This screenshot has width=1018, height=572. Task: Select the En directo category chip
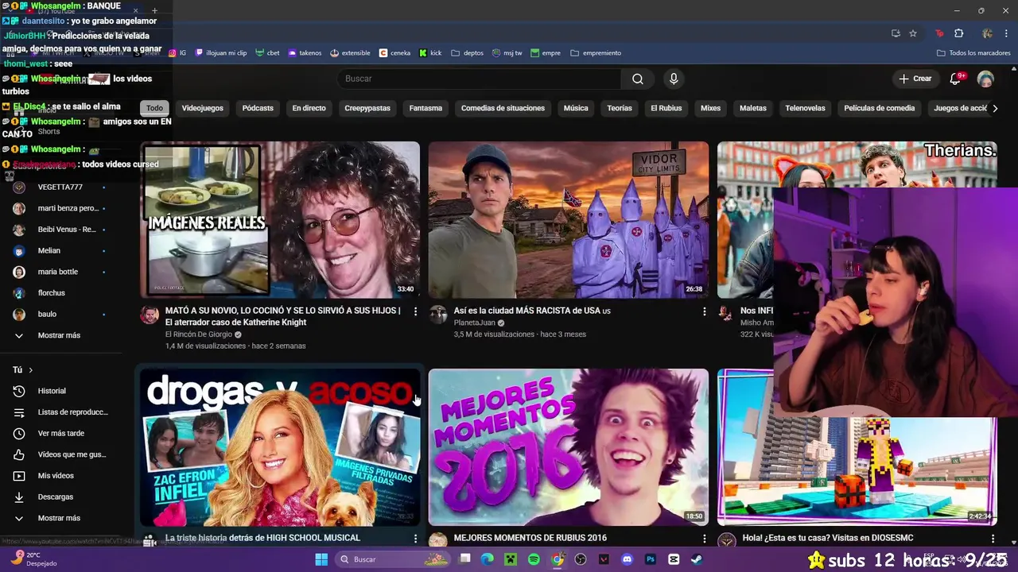309,108
